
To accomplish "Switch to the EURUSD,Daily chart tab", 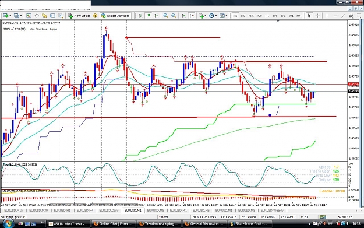I will 109,211.
